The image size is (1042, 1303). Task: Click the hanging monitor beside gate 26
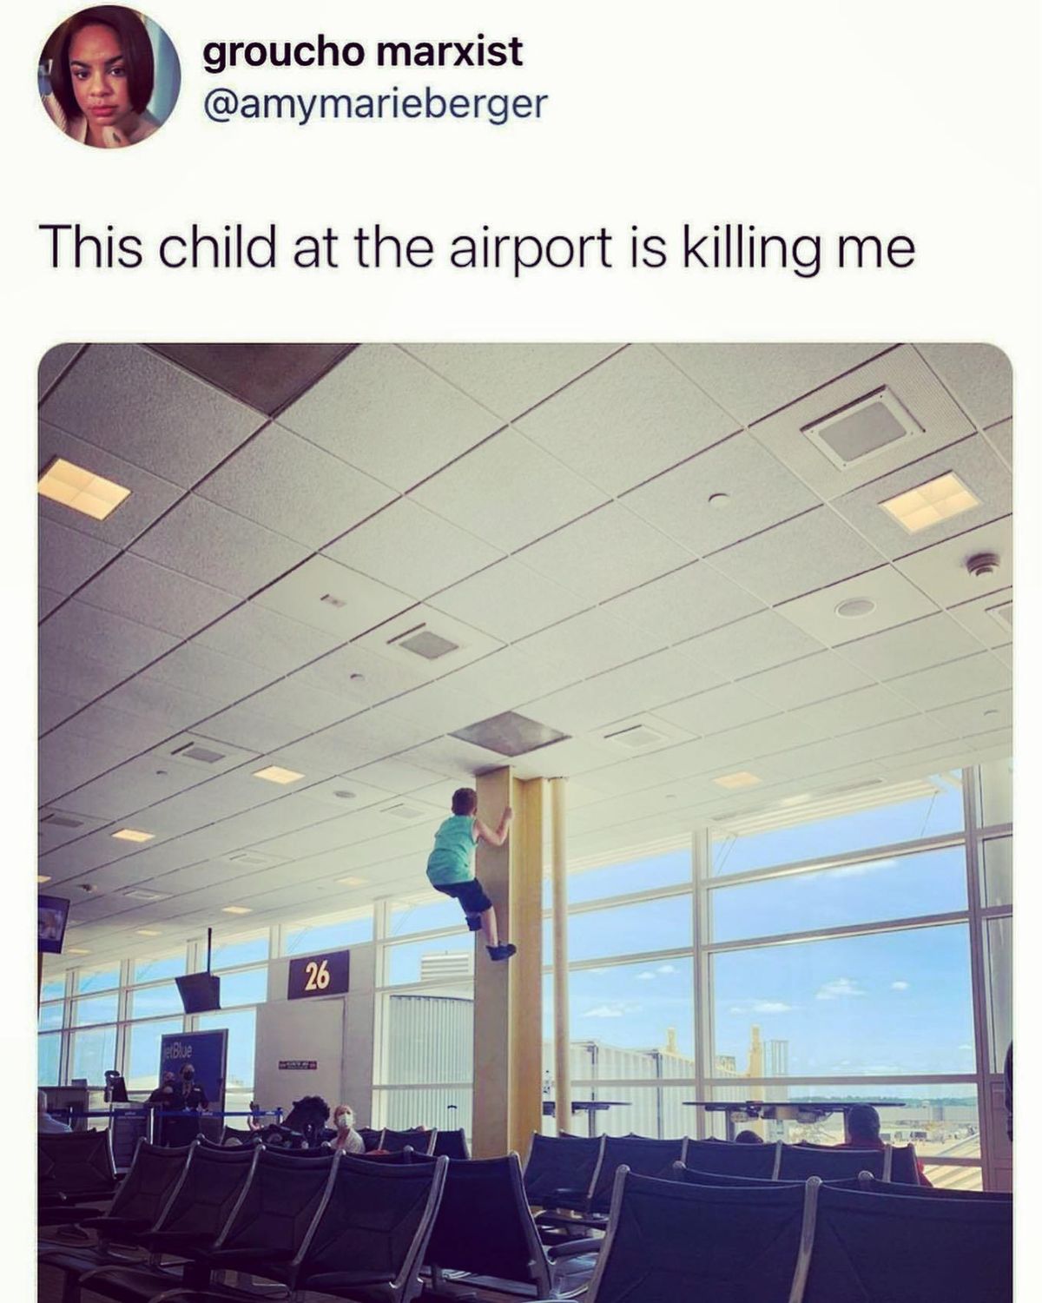click(x=199, y=991)
